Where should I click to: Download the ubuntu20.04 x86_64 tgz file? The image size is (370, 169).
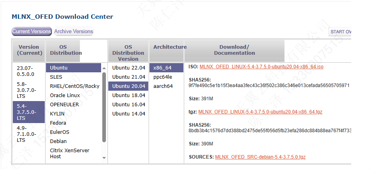pos(260,112)
